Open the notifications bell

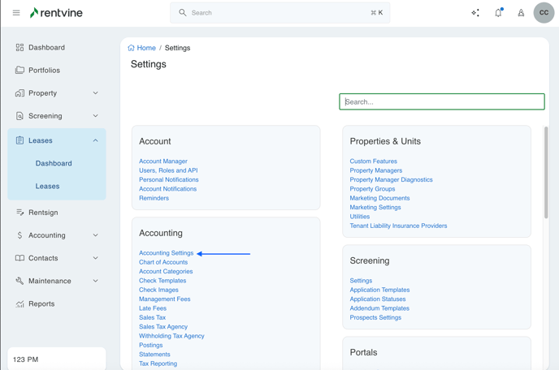pyautogui.click(x=498, y=13)
